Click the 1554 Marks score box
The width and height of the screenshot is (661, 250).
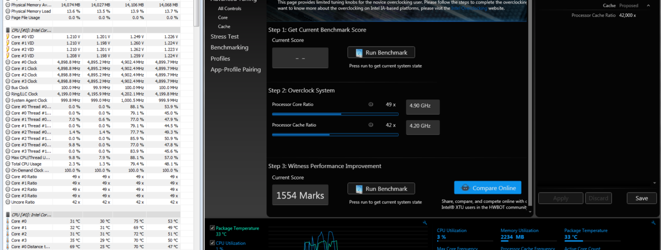(x=300, y=195)
